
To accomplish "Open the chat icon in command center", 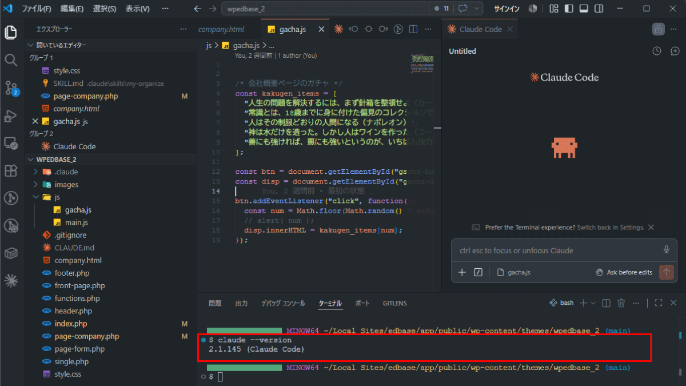I will coord(462,9).
